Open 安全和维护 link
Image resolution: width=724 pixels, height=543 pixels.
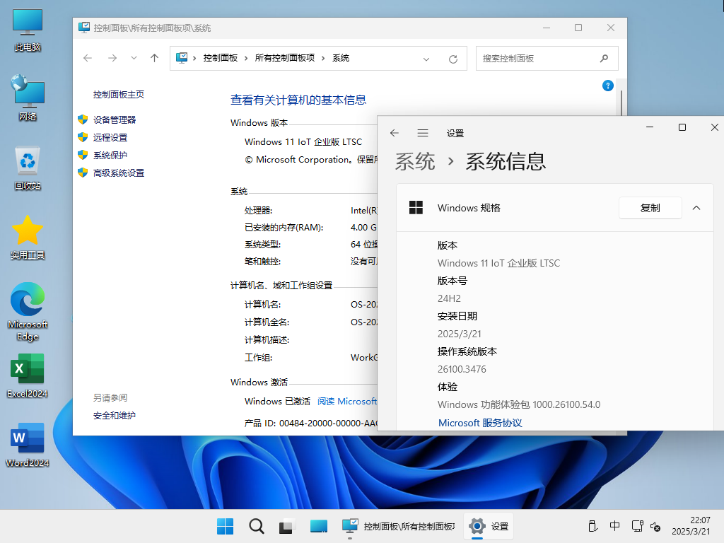(115, 416)
